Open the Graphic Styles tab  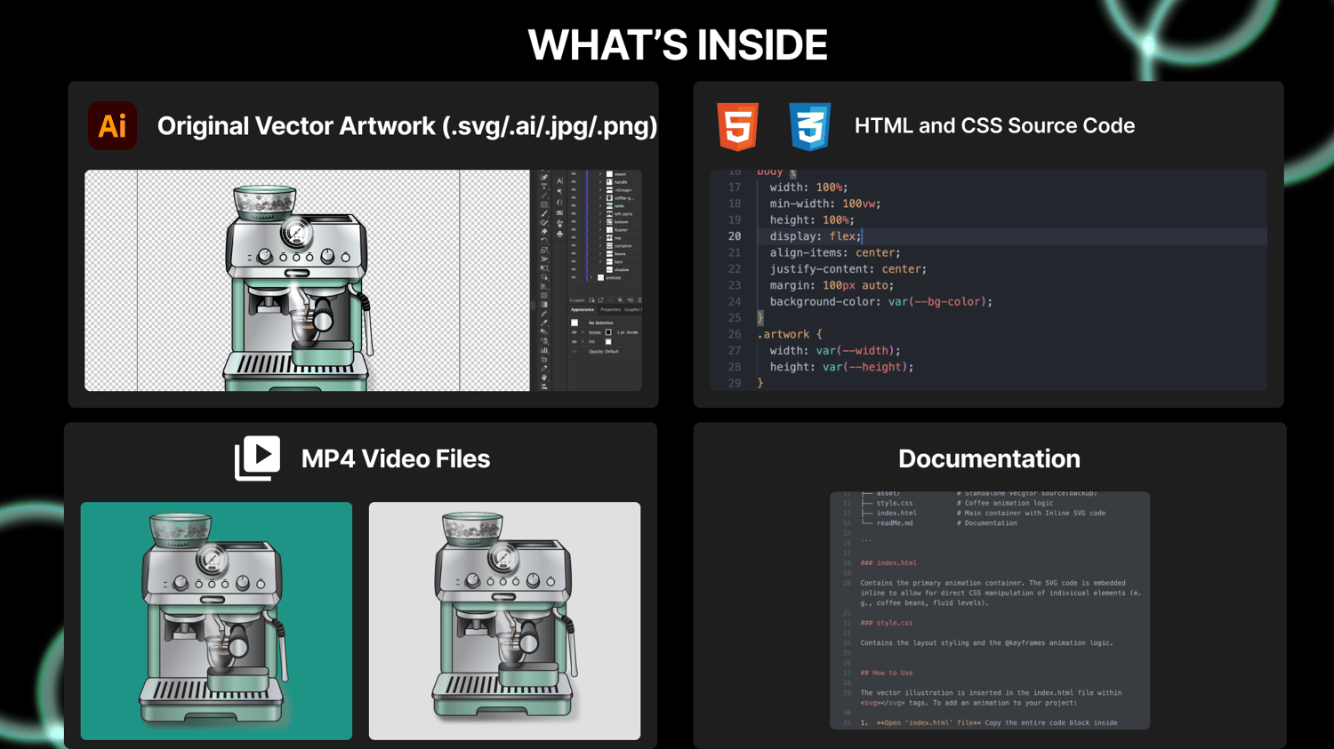pos(633,310)
